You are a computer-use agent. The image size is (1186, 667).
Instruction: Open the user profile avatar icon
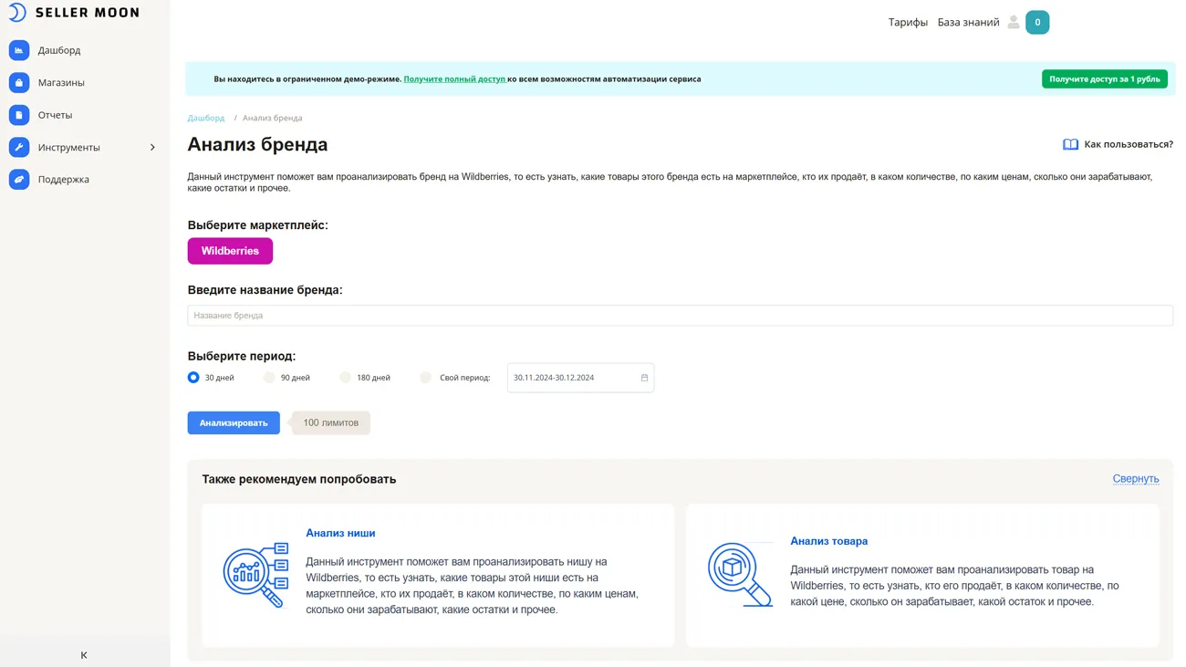(1014, 23)
